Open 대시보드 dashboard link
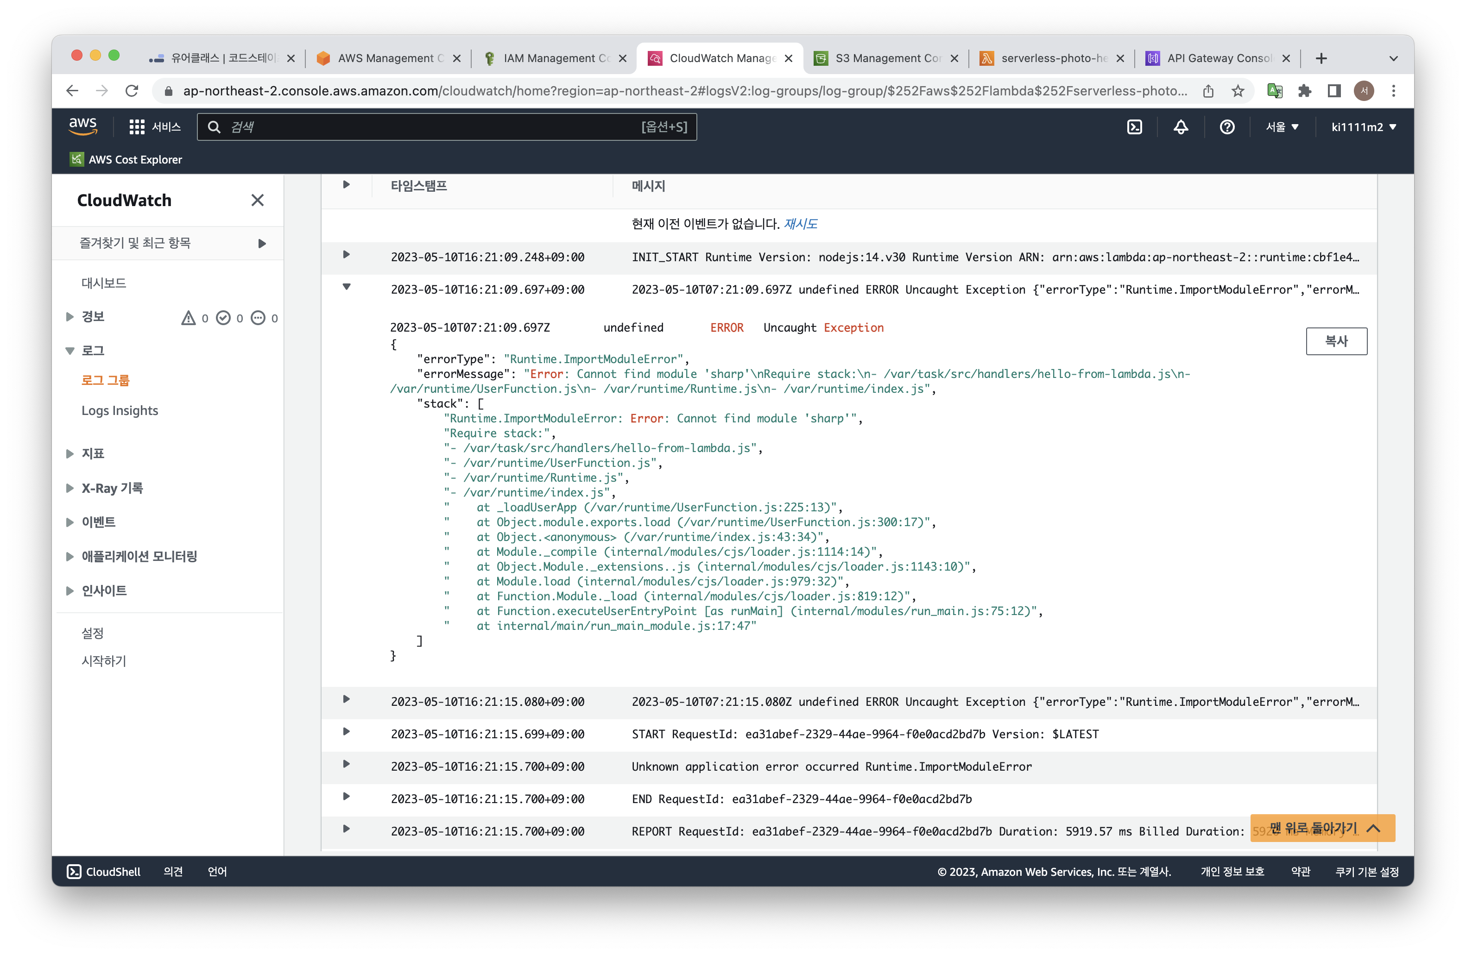 pyautogui.click(x=103, y=283)
